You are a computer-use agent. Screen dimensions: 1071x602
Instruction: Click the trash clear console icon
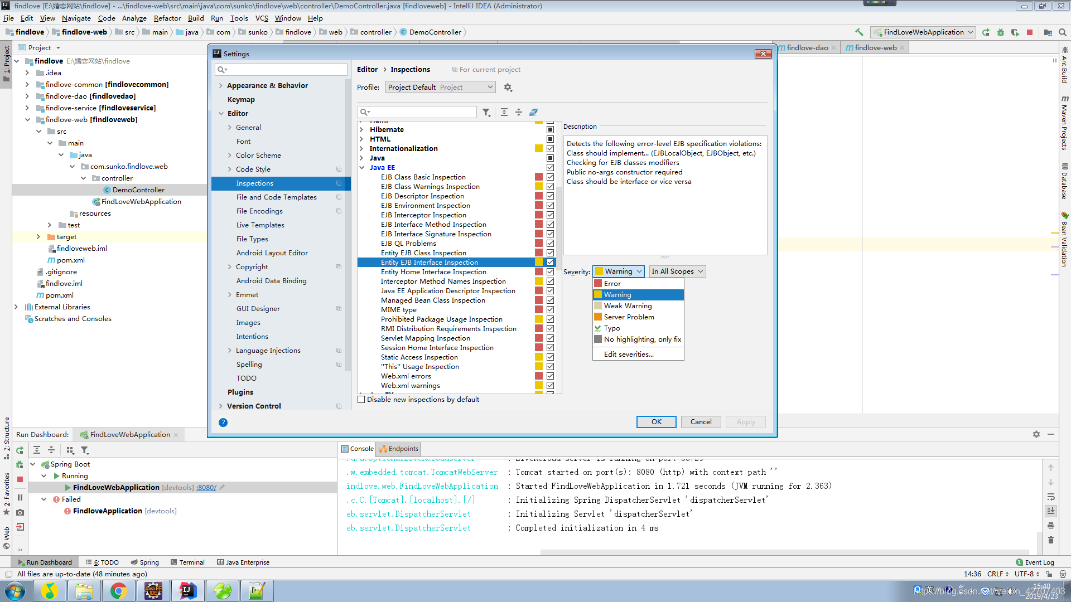(1051, 540)
